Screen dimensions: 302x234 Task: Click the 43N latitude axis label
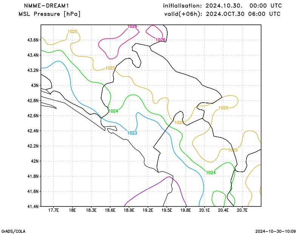[x=35, y=86]
